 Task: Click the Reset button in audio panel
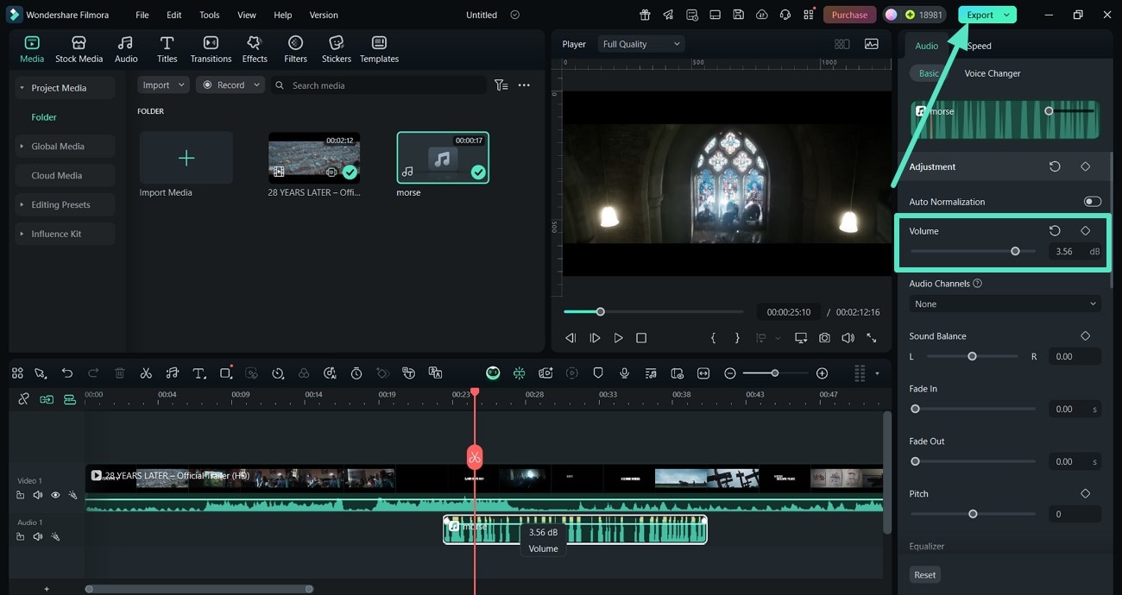coord(924,575)
